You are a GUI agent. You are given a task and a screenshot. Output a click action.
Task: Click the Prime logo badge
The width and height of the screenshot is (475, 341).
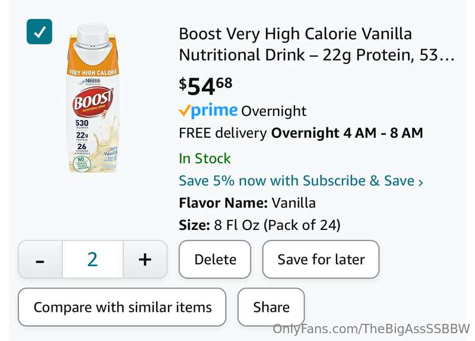(x=208, y=110)
